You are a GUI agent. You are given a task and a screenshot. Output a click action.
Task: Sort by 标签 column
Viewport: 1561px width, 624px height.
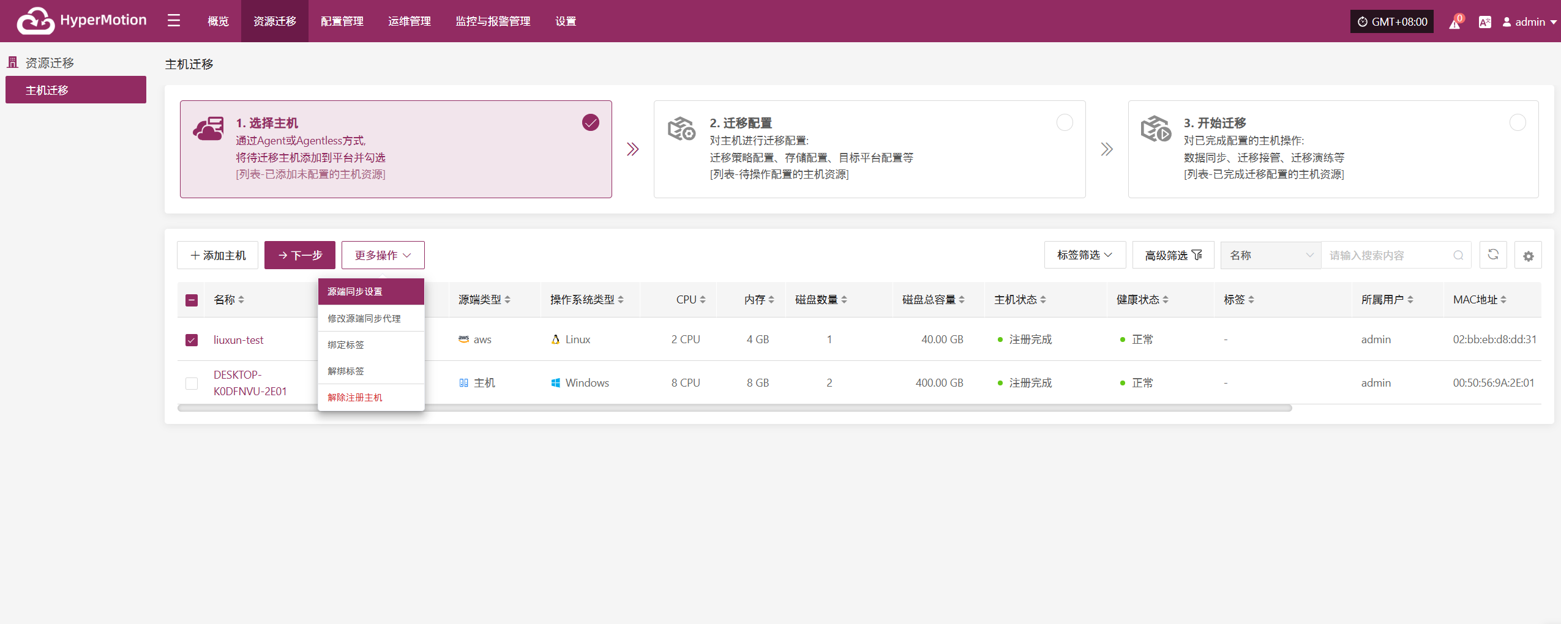(1251, 299)
